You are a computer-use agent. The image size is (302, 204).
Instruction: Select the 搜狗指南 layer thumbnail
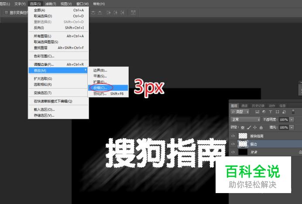tap(243, 136)
